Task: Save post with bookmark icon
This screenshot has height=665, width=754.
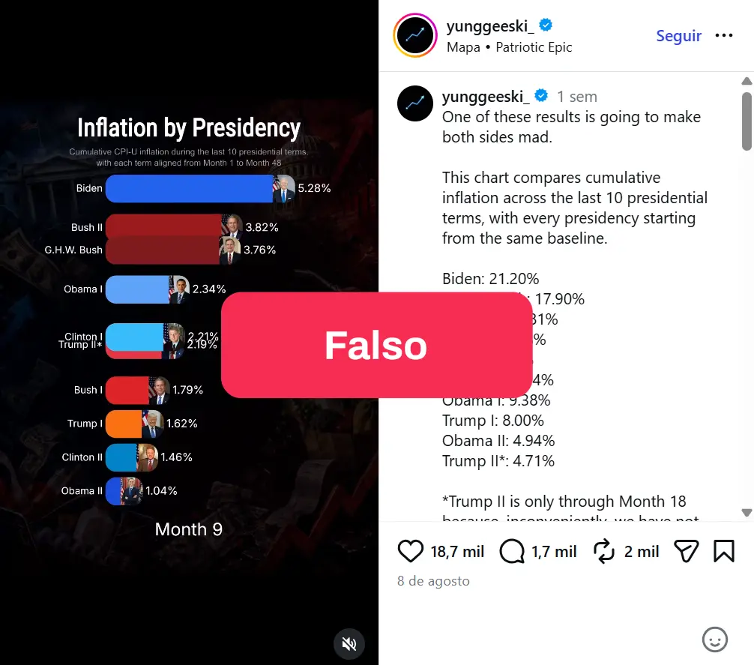Action: (724, 551)
